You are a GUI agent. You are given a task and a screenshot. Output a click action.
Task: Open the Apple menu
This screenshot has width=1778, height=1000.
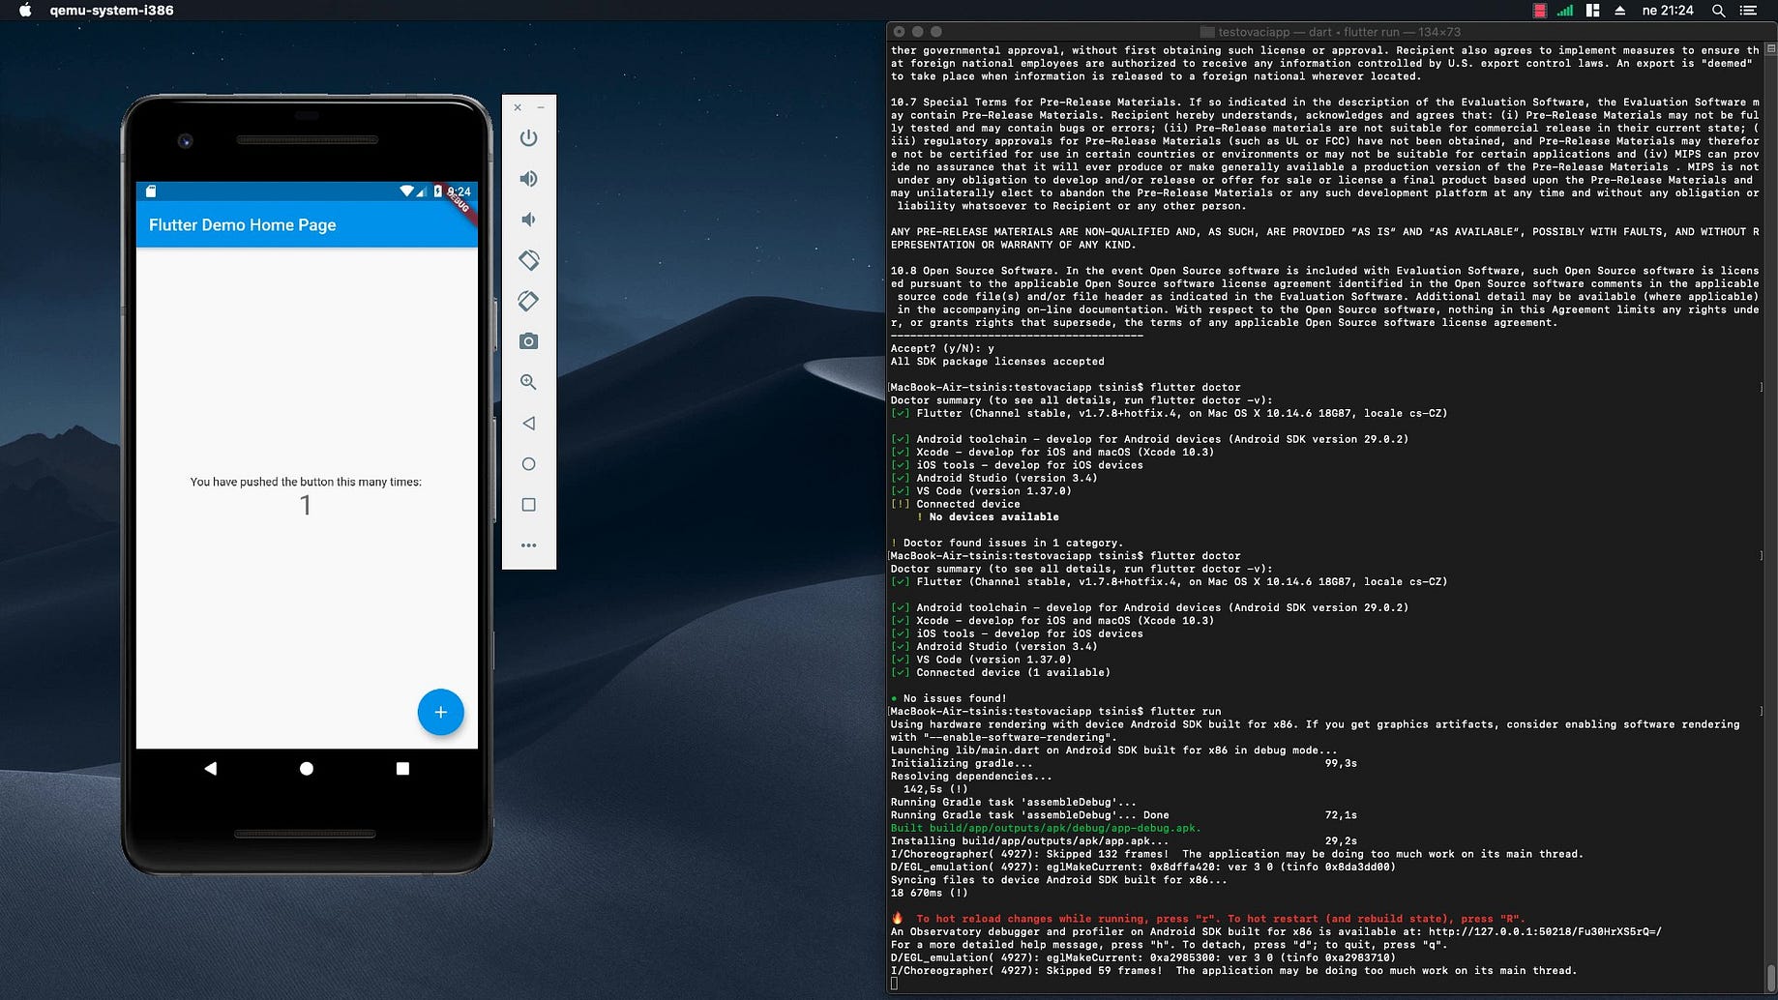point(25,11)
